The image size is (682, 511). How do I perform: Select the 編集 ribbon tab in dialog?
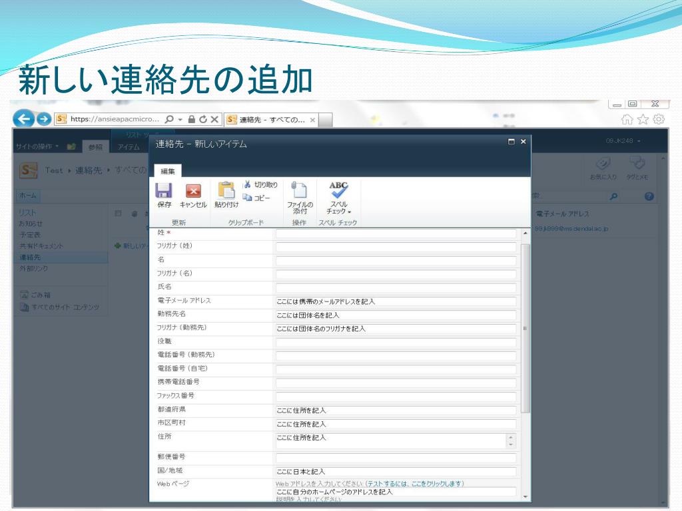[167, 171]
